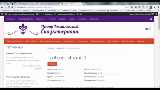This screenshot has width=160, height=90.
Task: Click the address bar URL field
Action: point(70,7)
